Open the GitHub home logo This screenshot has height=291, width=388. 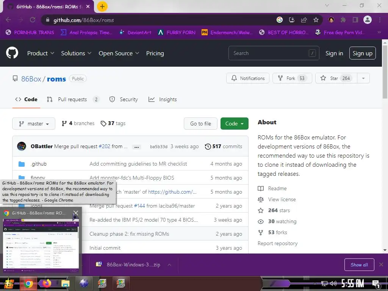coord(12,53)
